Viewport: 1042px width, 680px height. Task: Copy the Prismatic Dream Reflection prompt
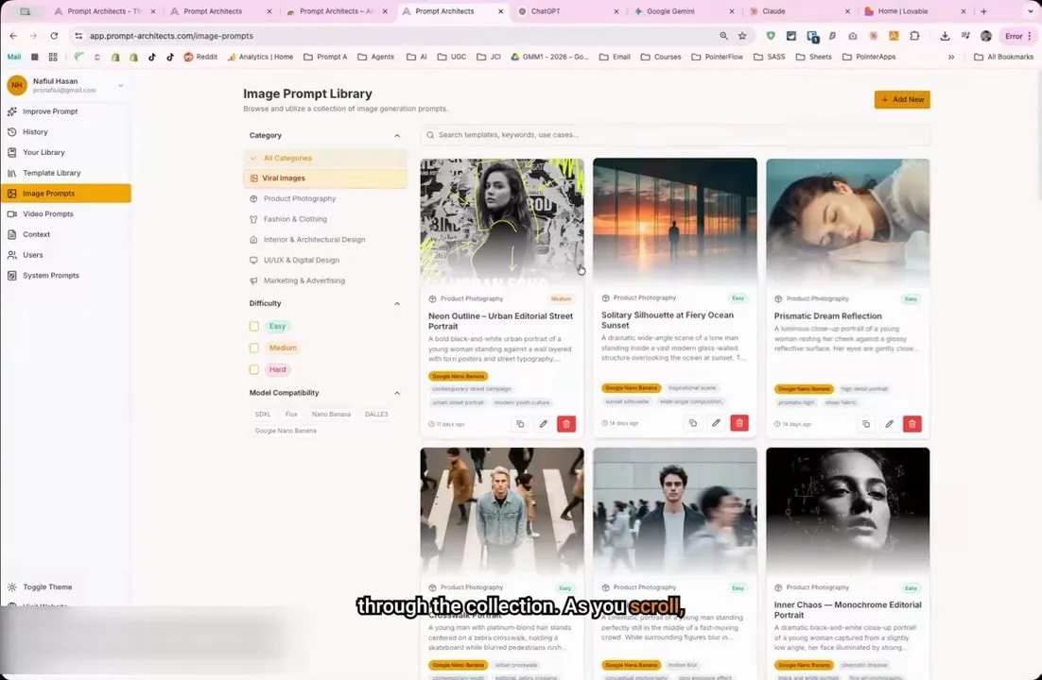coord(866,424)
